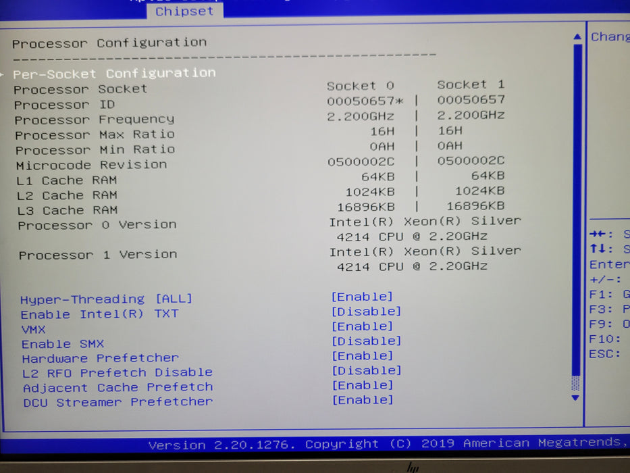The image size is (630, 473).
Task: Click the L3 Cache RAM label
Action: point(68,210)
